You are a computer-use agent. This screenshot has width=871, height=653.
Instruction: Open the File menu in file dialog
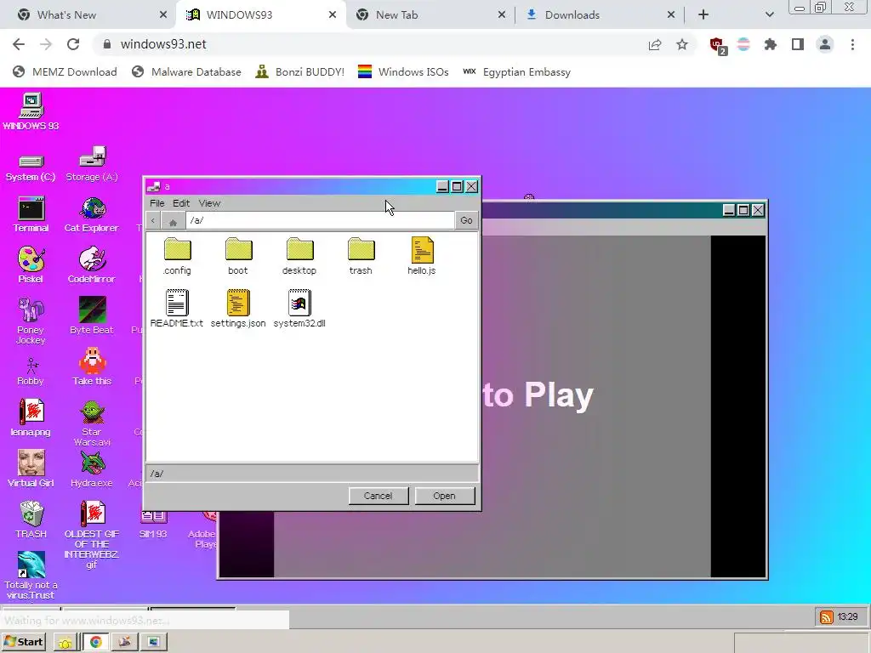click(x=157, y=203)
